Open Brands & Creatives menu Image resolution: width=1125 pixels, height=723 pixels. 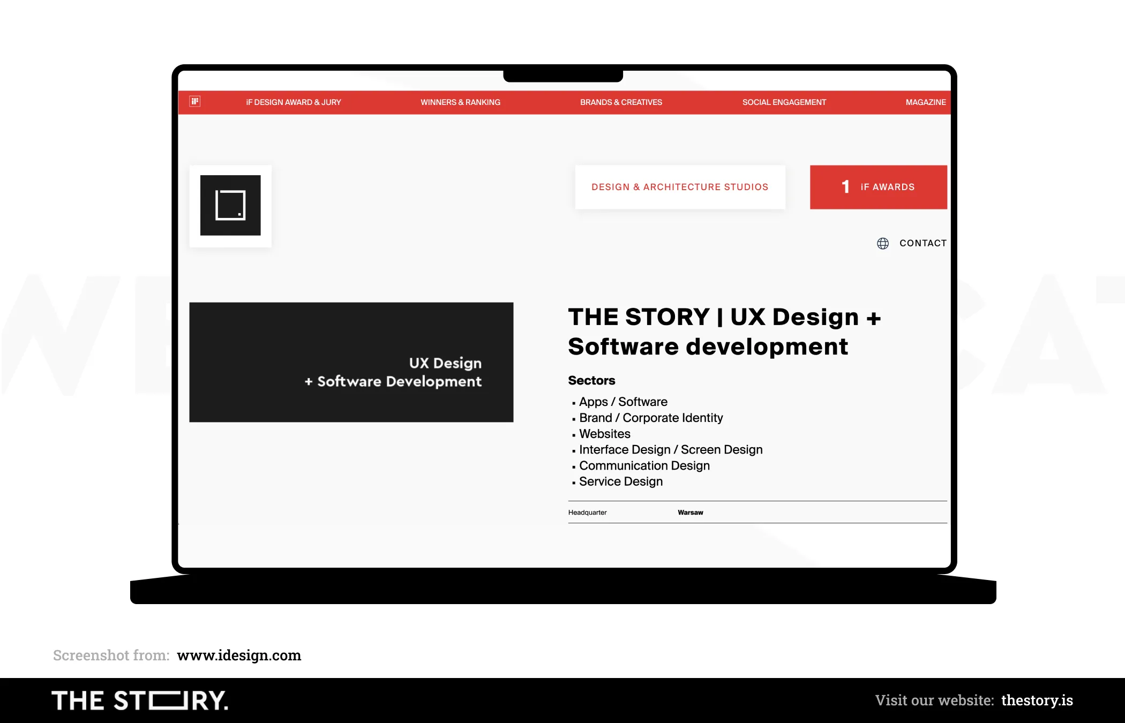coord(621,102)
